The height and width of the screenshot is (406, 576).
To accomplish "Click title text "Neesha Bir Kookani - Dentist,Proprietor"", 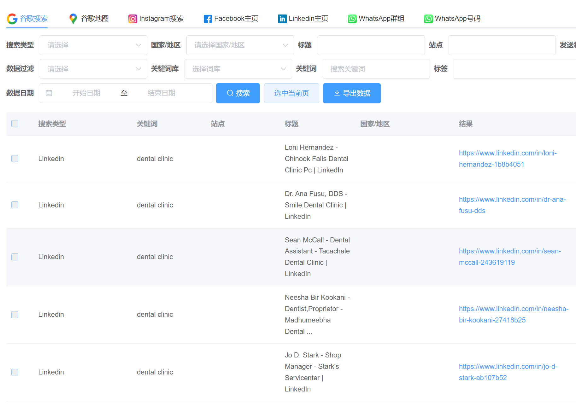I will pyautogui.click(x=317, y=303).
